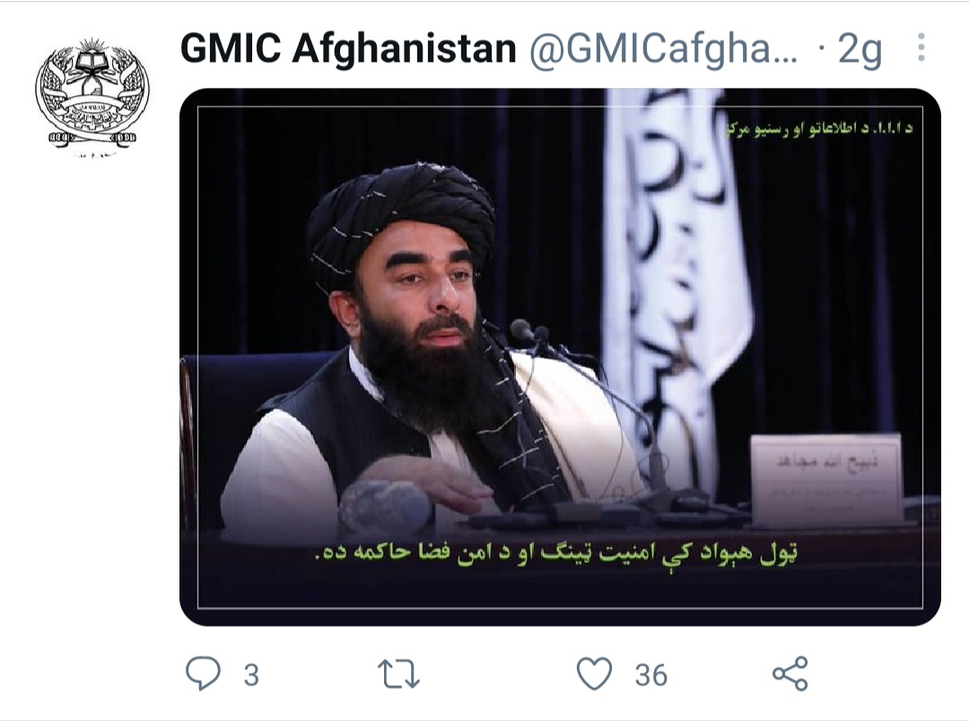Tap the share icon under the tweet
Viewport: 969px width, 721px height.
pyautogui.click(x=790, y=673)
